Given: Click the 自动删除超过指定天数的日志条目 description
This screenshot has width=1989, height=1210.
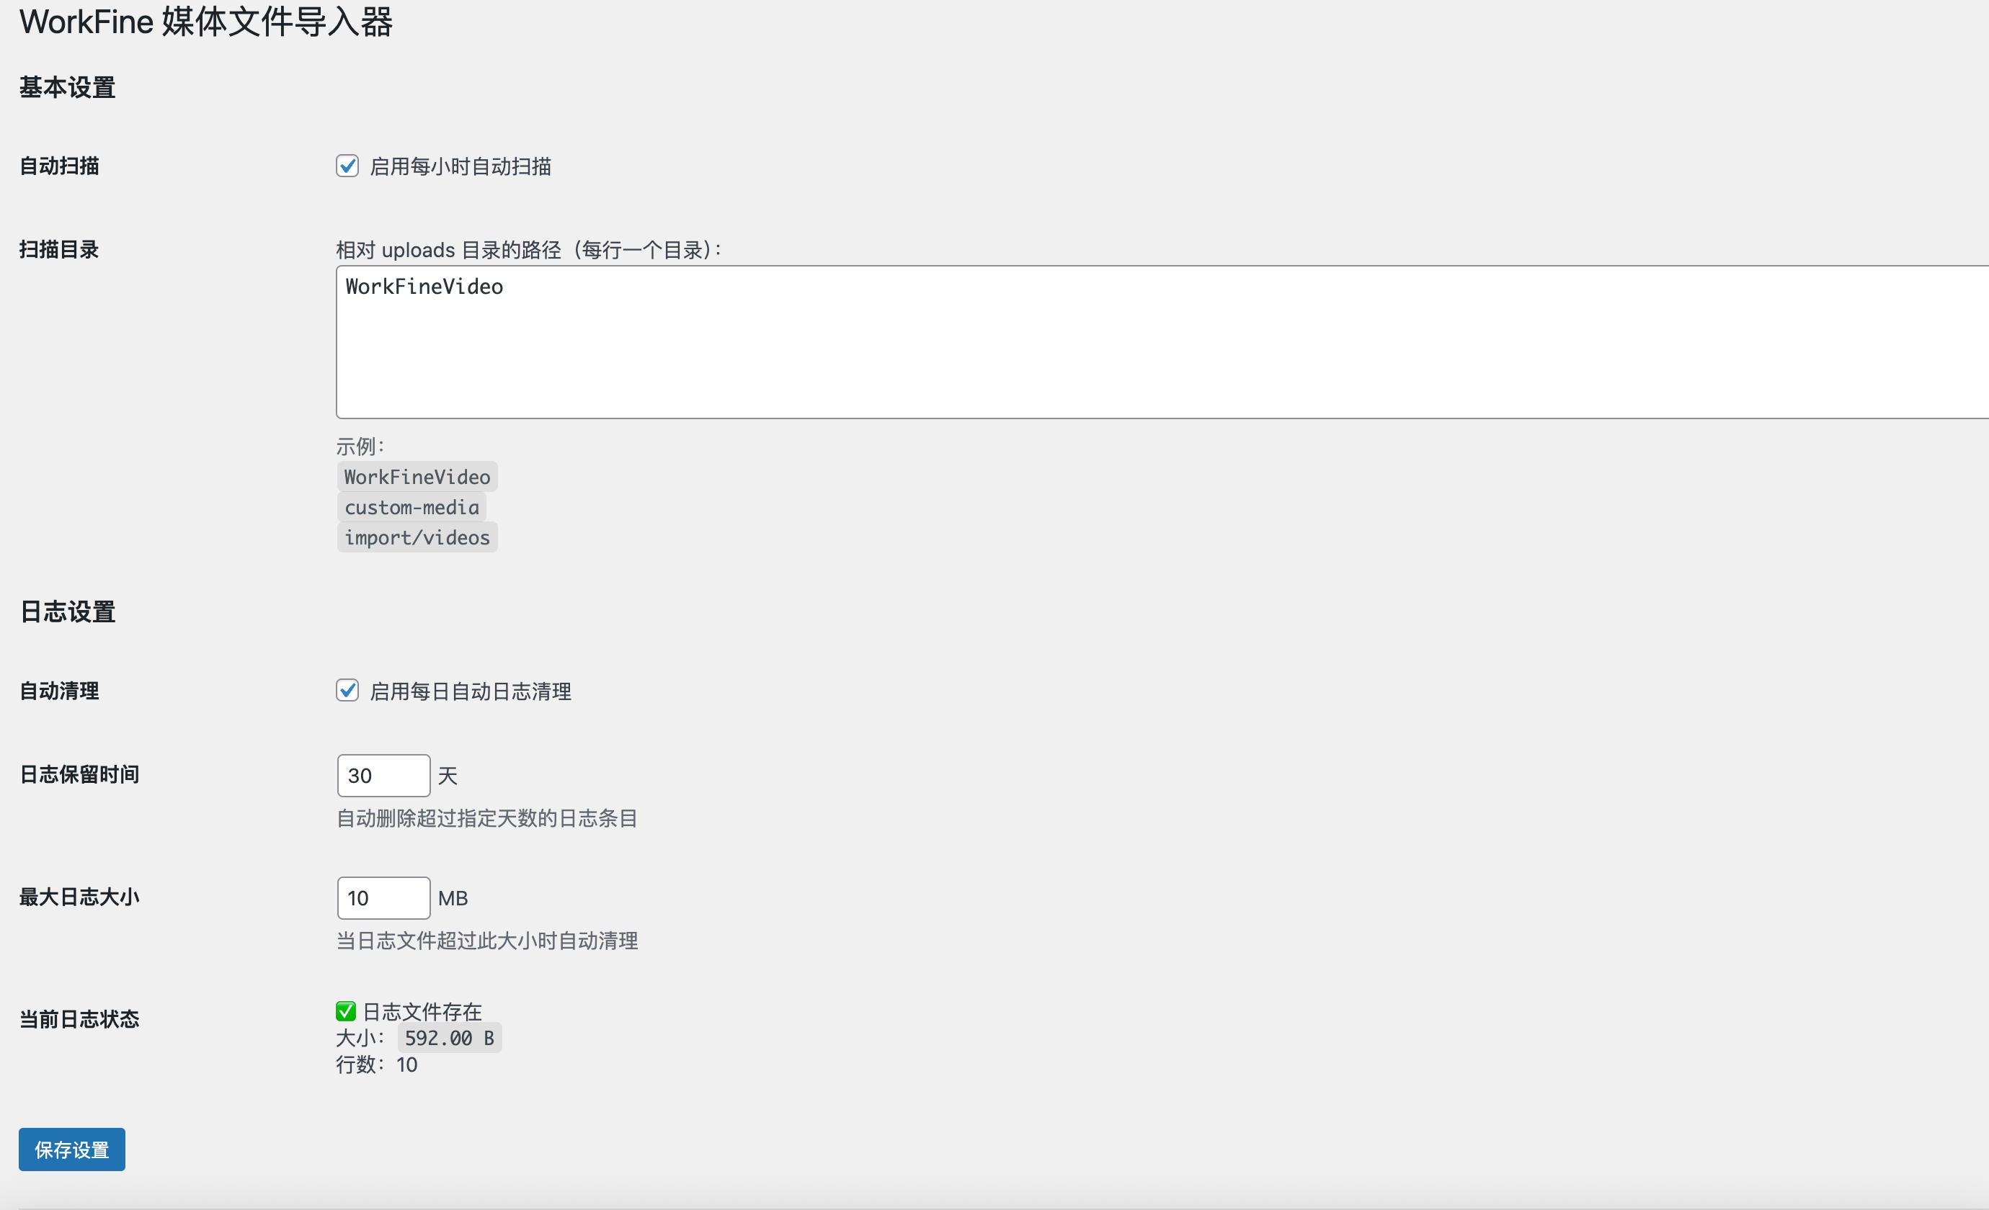Looking at the screenshot, I should coord(486,818).
